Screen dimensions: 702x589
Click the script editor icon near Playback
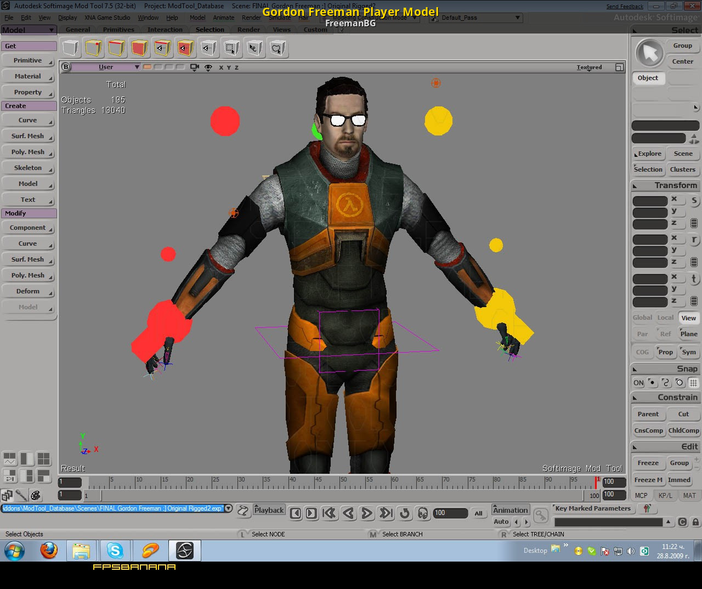pyautogui.click(x=243, y=511)
